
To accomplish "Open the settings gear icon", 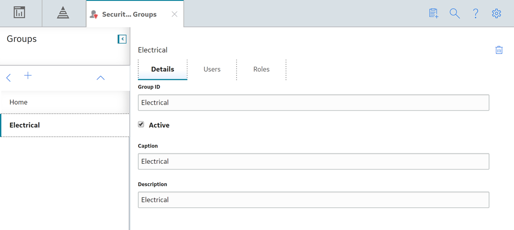I will 497,13.
